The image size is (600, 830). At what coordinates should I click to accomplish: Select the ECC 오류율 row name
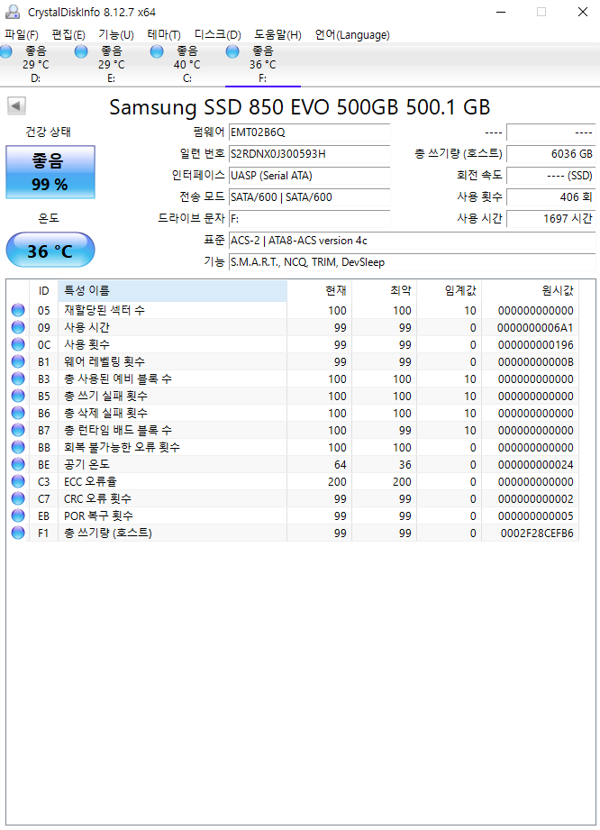90,482
